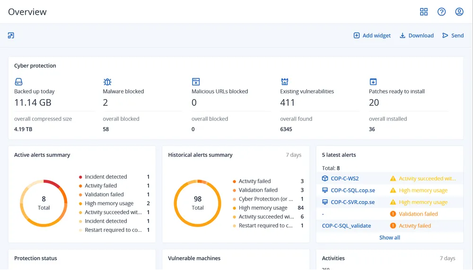Click the Download arrow icon
473x270 pixels.
coord(403,35)
